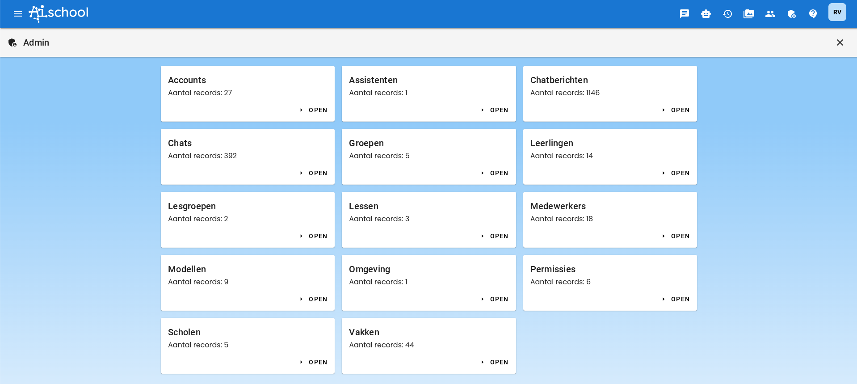Screen dimensions: 857x384
Task: Click the AI.school logo
Action: 59,13
